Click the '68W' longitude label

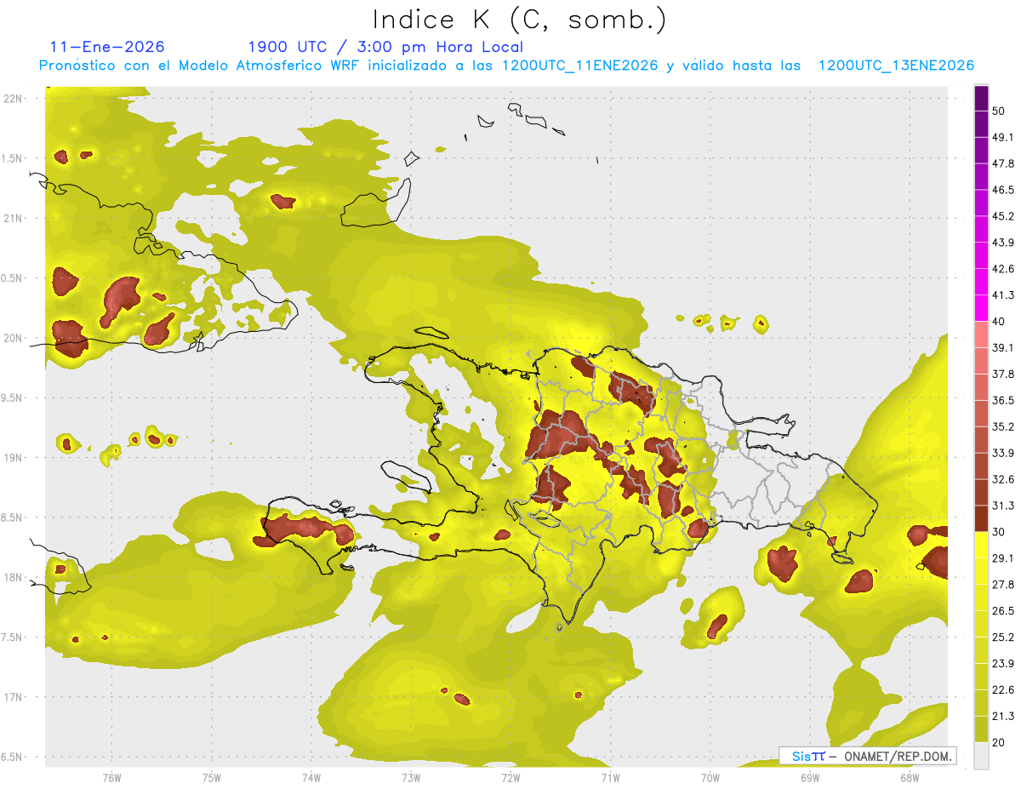coord(910,777)
